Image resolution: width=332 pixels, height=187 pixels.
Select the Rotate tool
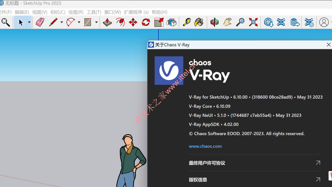pyautogui.click(x=146, y=22)
